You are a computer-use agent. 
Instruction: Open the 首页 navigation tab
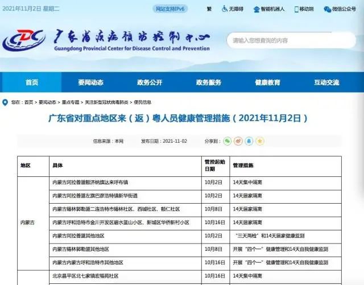[32, 82]
